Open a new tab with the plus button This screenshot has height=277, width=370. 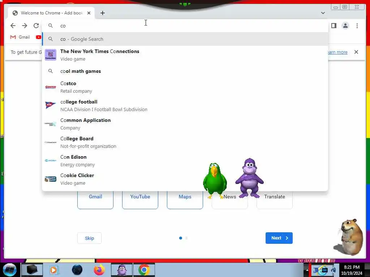pos(102,13)
